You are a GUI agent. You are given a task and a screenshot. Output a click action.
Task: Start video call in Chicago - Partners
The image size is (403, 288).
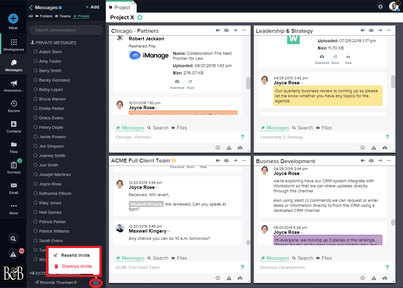point(218,30)
